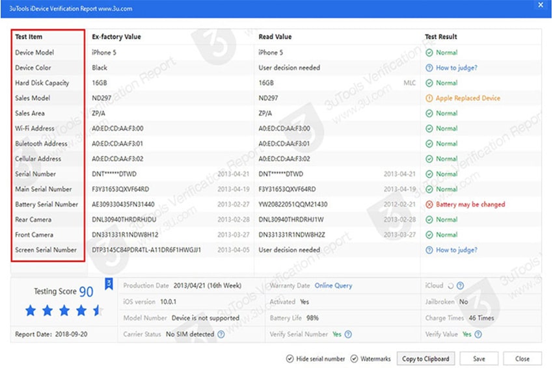Click the Close button
The image size is (553, 368).
click(522, 358)
